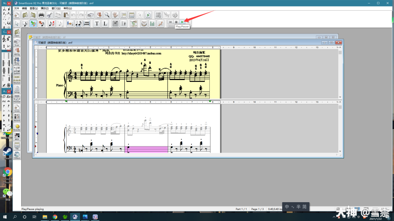This screenshot has width=394, height=221.
Task: Click the Play/Pause playback button
Action: (x=182, y=22)
